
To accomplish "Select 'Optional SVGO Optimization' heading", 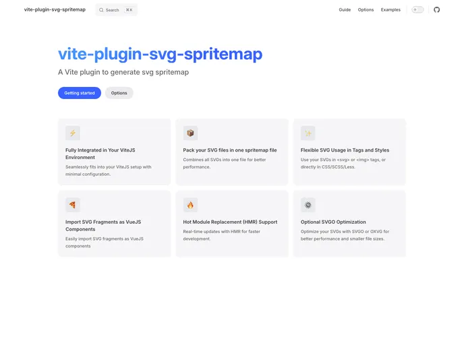I will pos(333,222).
